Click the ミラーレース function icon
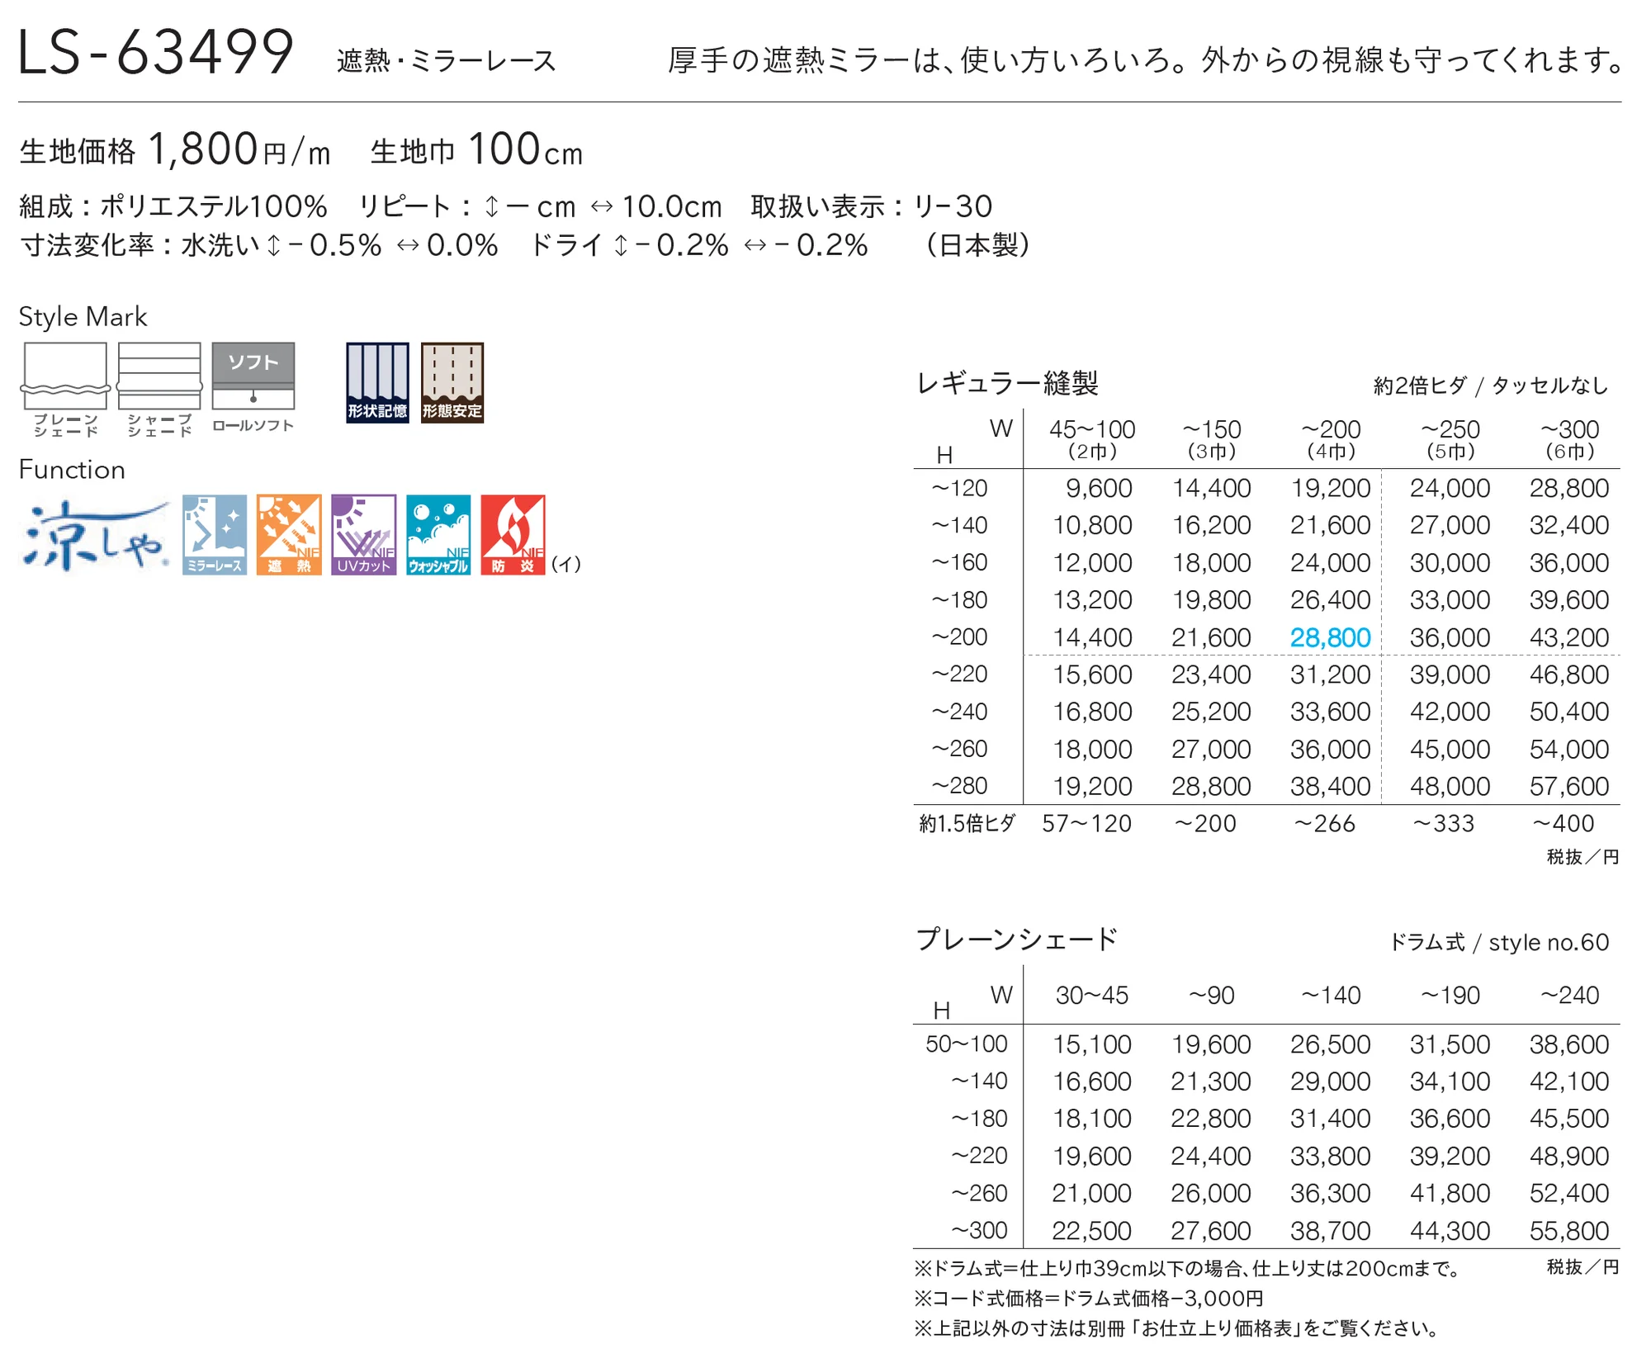This screenshot has height=1363, width=1651. pos(215,535)
